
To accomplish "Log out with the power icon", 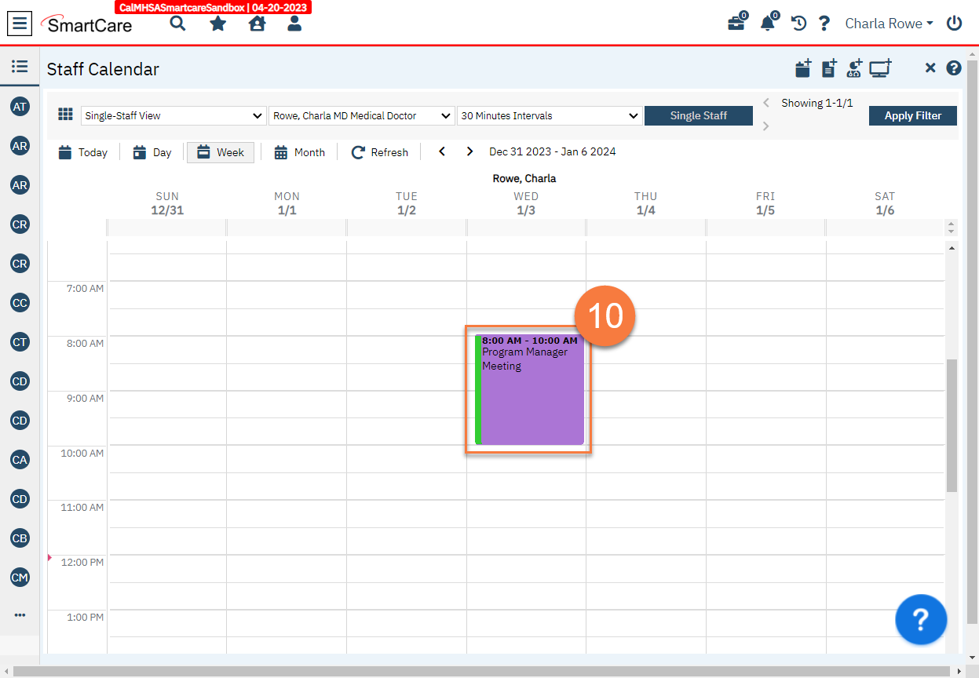I will pyautogui.click(x=954, y=24).
